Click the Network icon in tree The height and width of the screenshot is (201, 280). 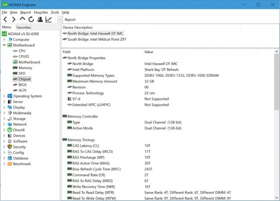tap(10, 124)
